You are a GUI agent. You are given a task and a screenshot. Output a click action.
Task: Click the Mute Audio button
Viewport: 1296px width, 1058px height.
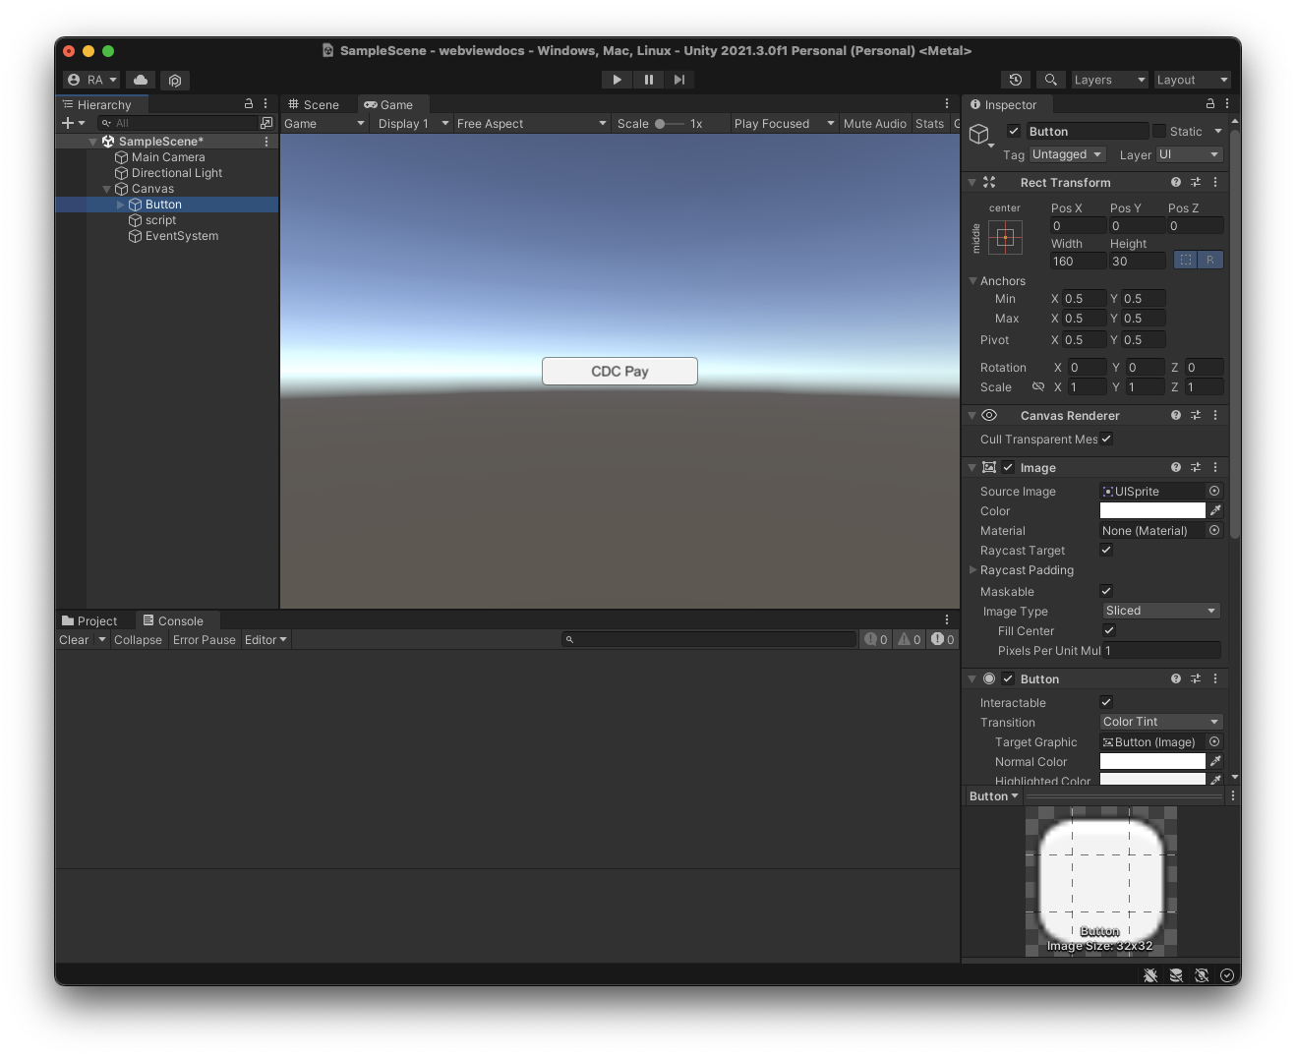click(874, 123)
